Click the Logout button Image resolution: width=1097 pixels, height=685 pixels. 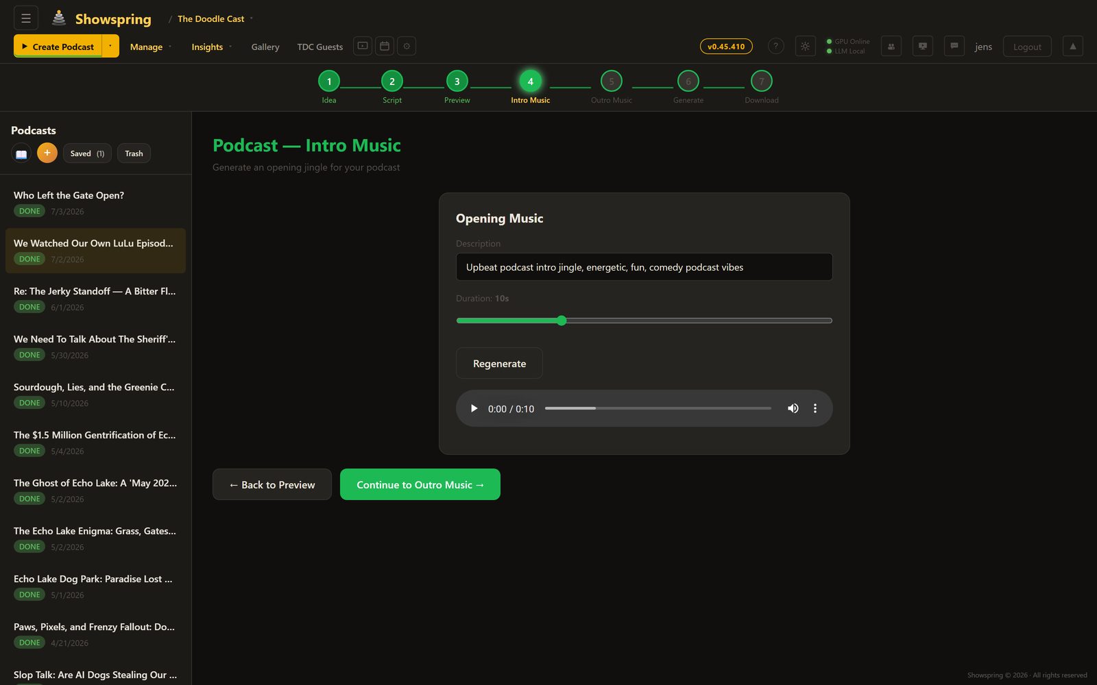[x=1027, y=46]
